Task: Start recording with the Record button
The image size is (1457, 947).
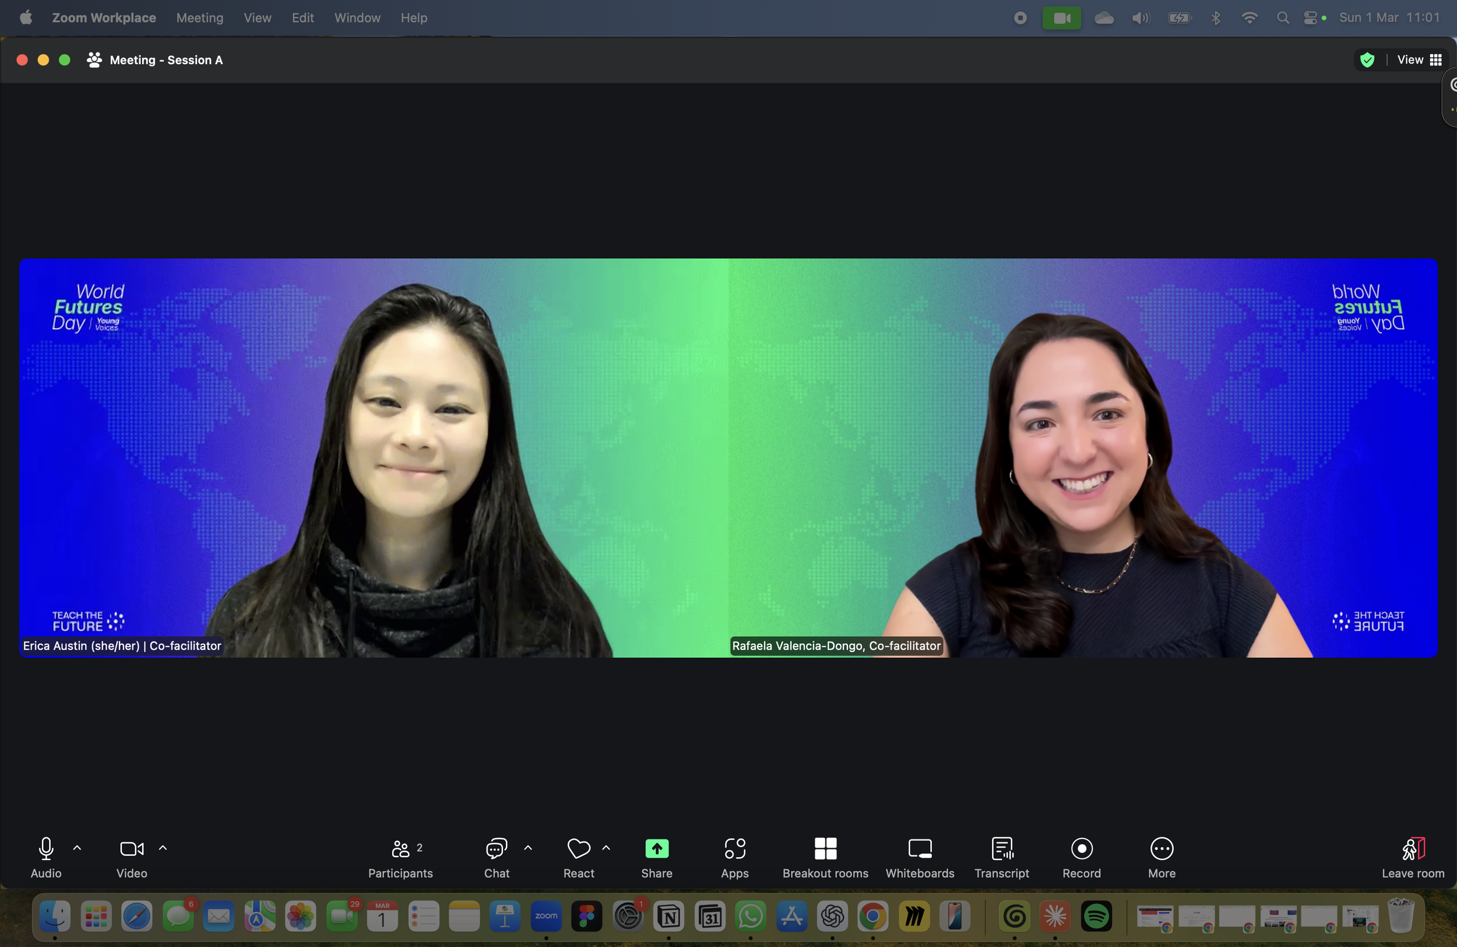Action: point(1081,857)
